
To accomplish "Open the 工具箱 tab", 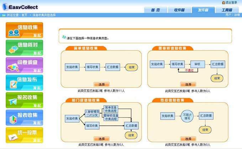I will [x=227, y=10].
